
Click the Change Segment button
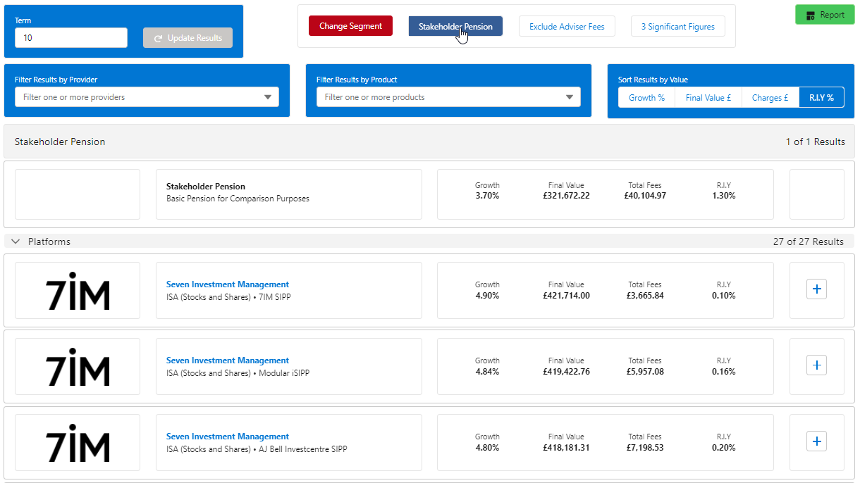click(x=350, y=26)
